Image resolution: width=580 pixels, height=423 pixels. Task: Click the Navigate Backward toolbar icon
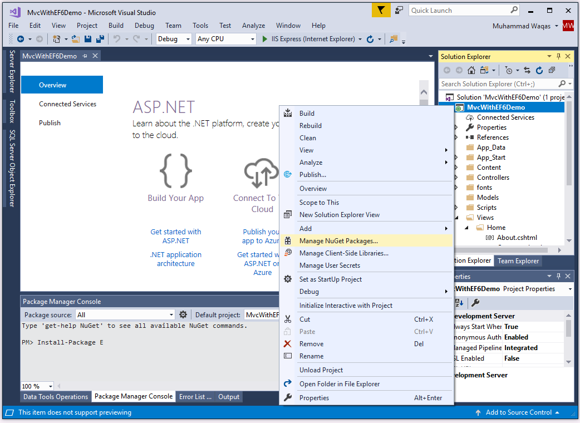pos(21,39)
